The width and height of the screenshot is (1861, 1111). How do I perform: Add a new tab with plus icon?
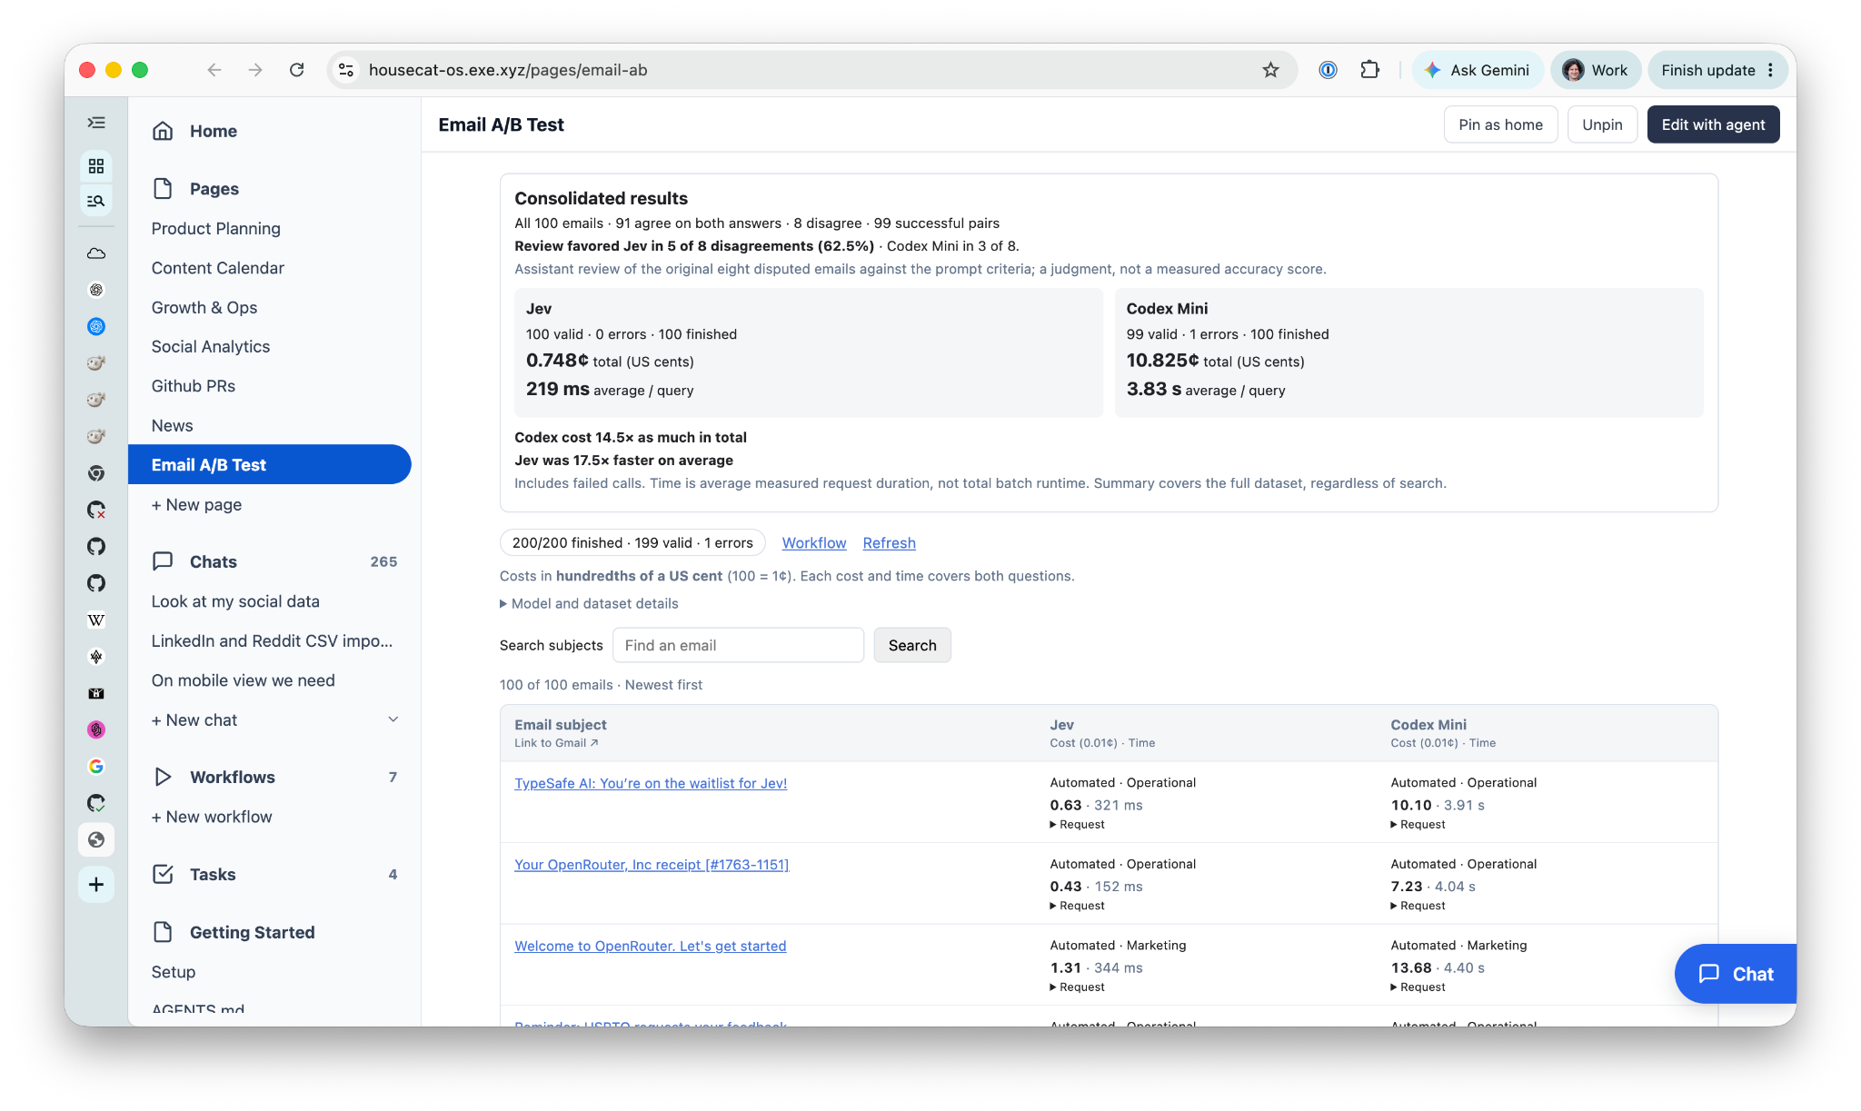[x=96, y=885]
